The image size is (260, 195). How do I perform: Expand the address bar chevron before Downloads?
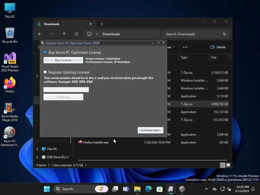97,34
